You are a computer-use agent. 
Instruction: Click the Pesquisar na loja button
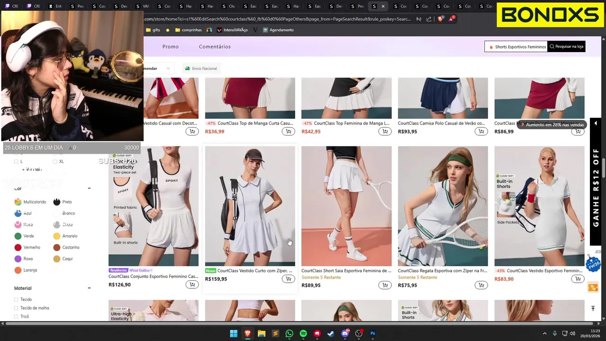click(x=566, y=46)
